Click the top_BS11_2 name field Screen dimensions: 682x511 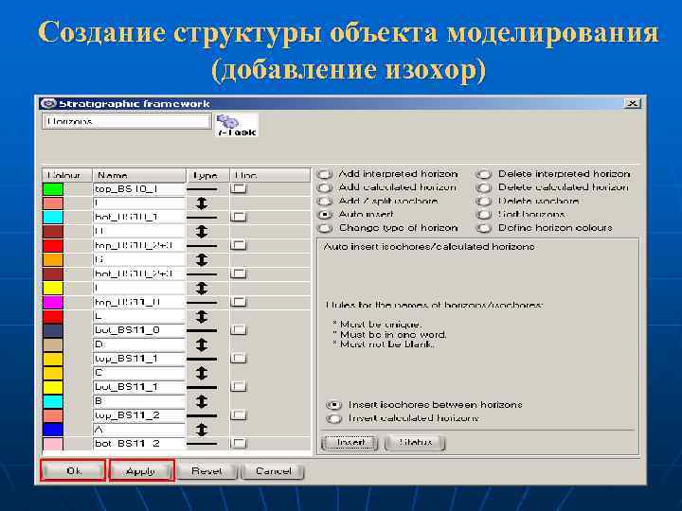[138, 415]
